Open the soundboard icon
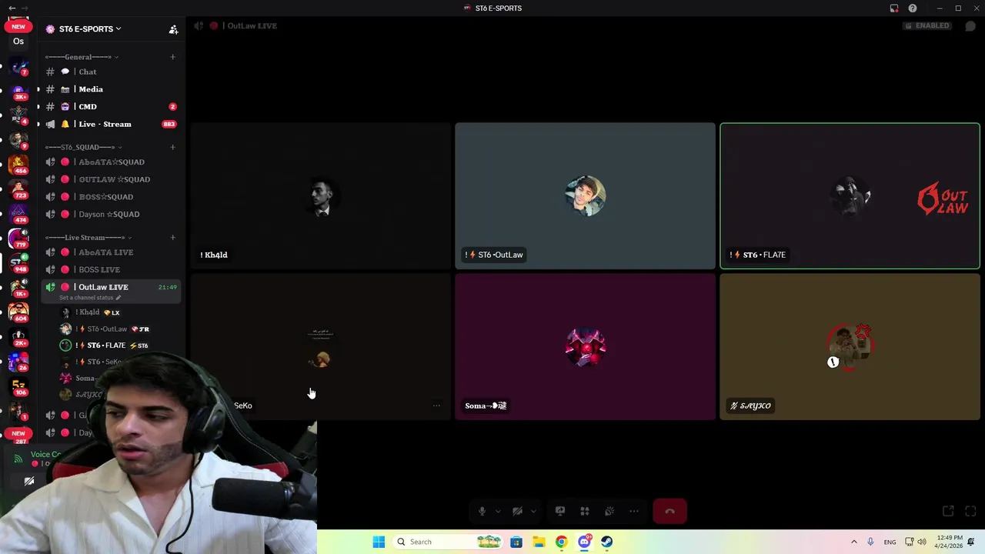Image resolution: width=985 pixels, height=554 pixels. point(609,511)
